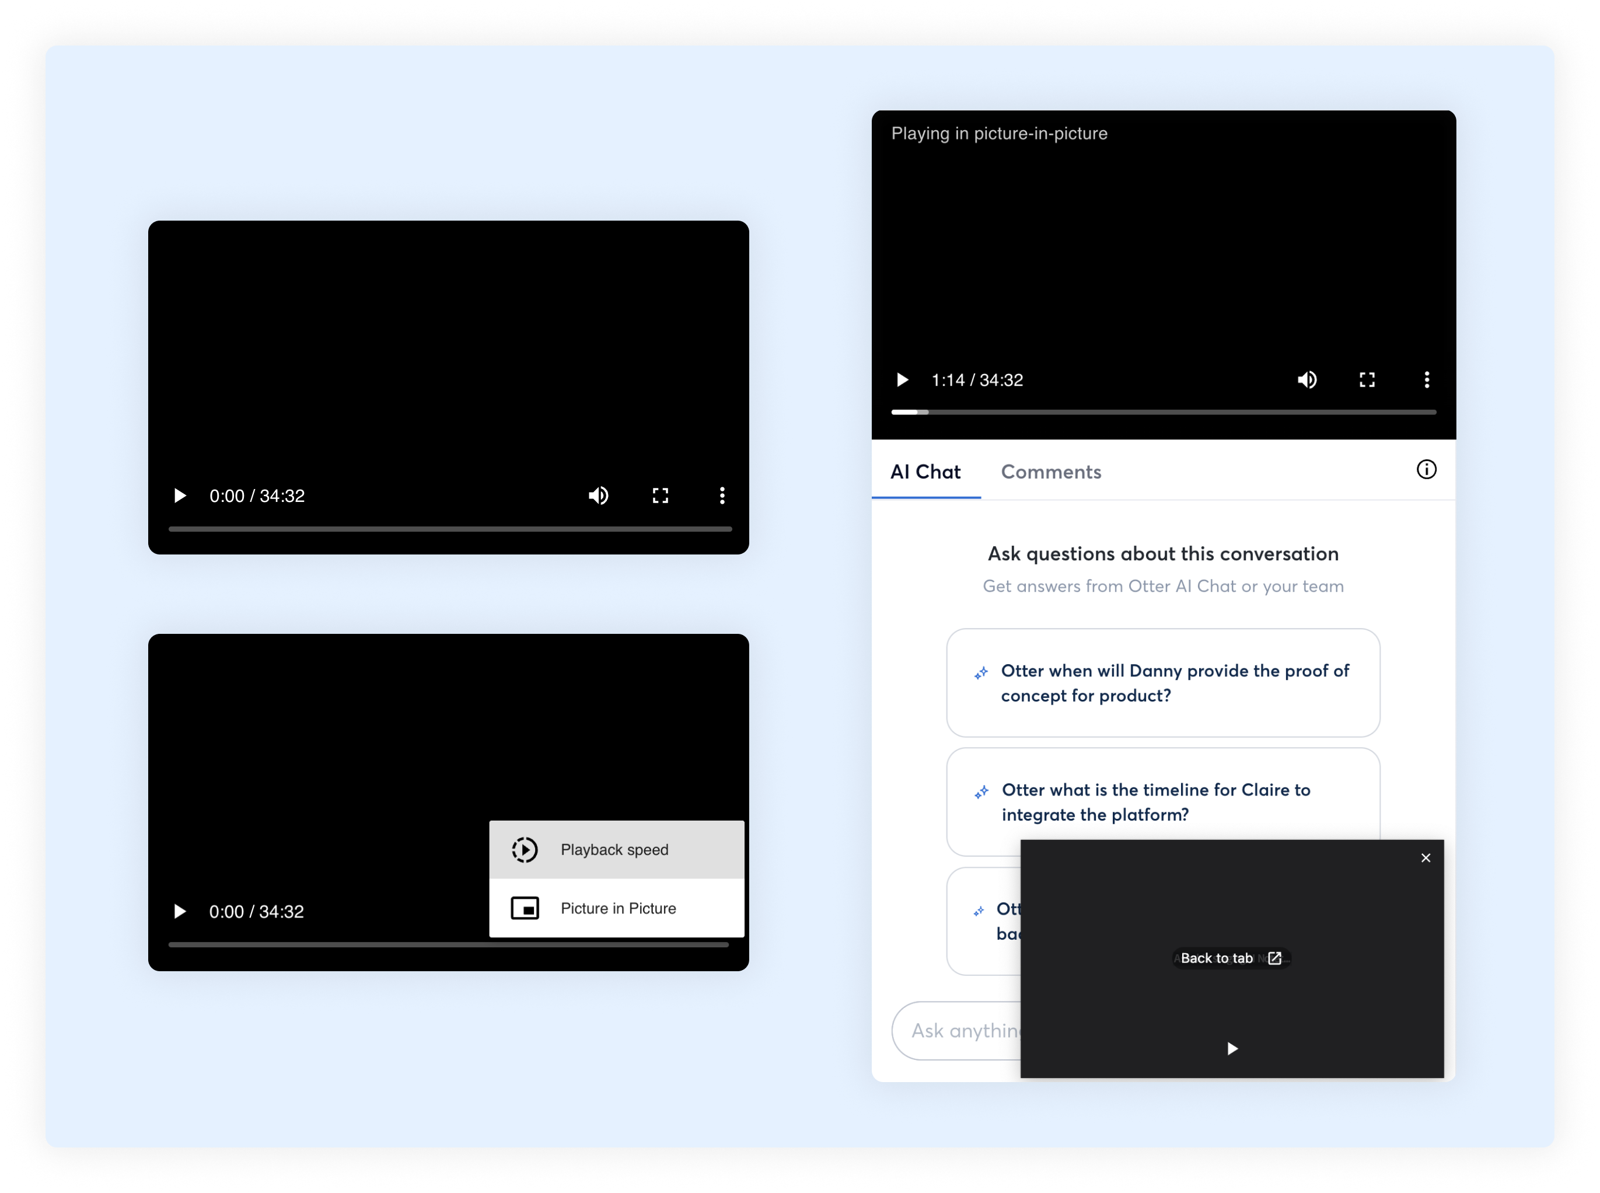Seek on the right panel player progress bar
1600x1193 pixels.
1164,411
